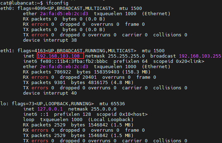Click 'device interrupt 40' line
This screenshot has height=143, width=222.
[x=50, y=93]
